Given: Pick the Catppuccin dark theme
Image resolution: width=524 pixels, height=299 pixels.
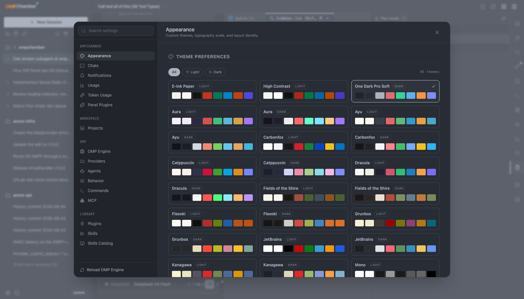Looking at the screenshot, I should [304, 168].
